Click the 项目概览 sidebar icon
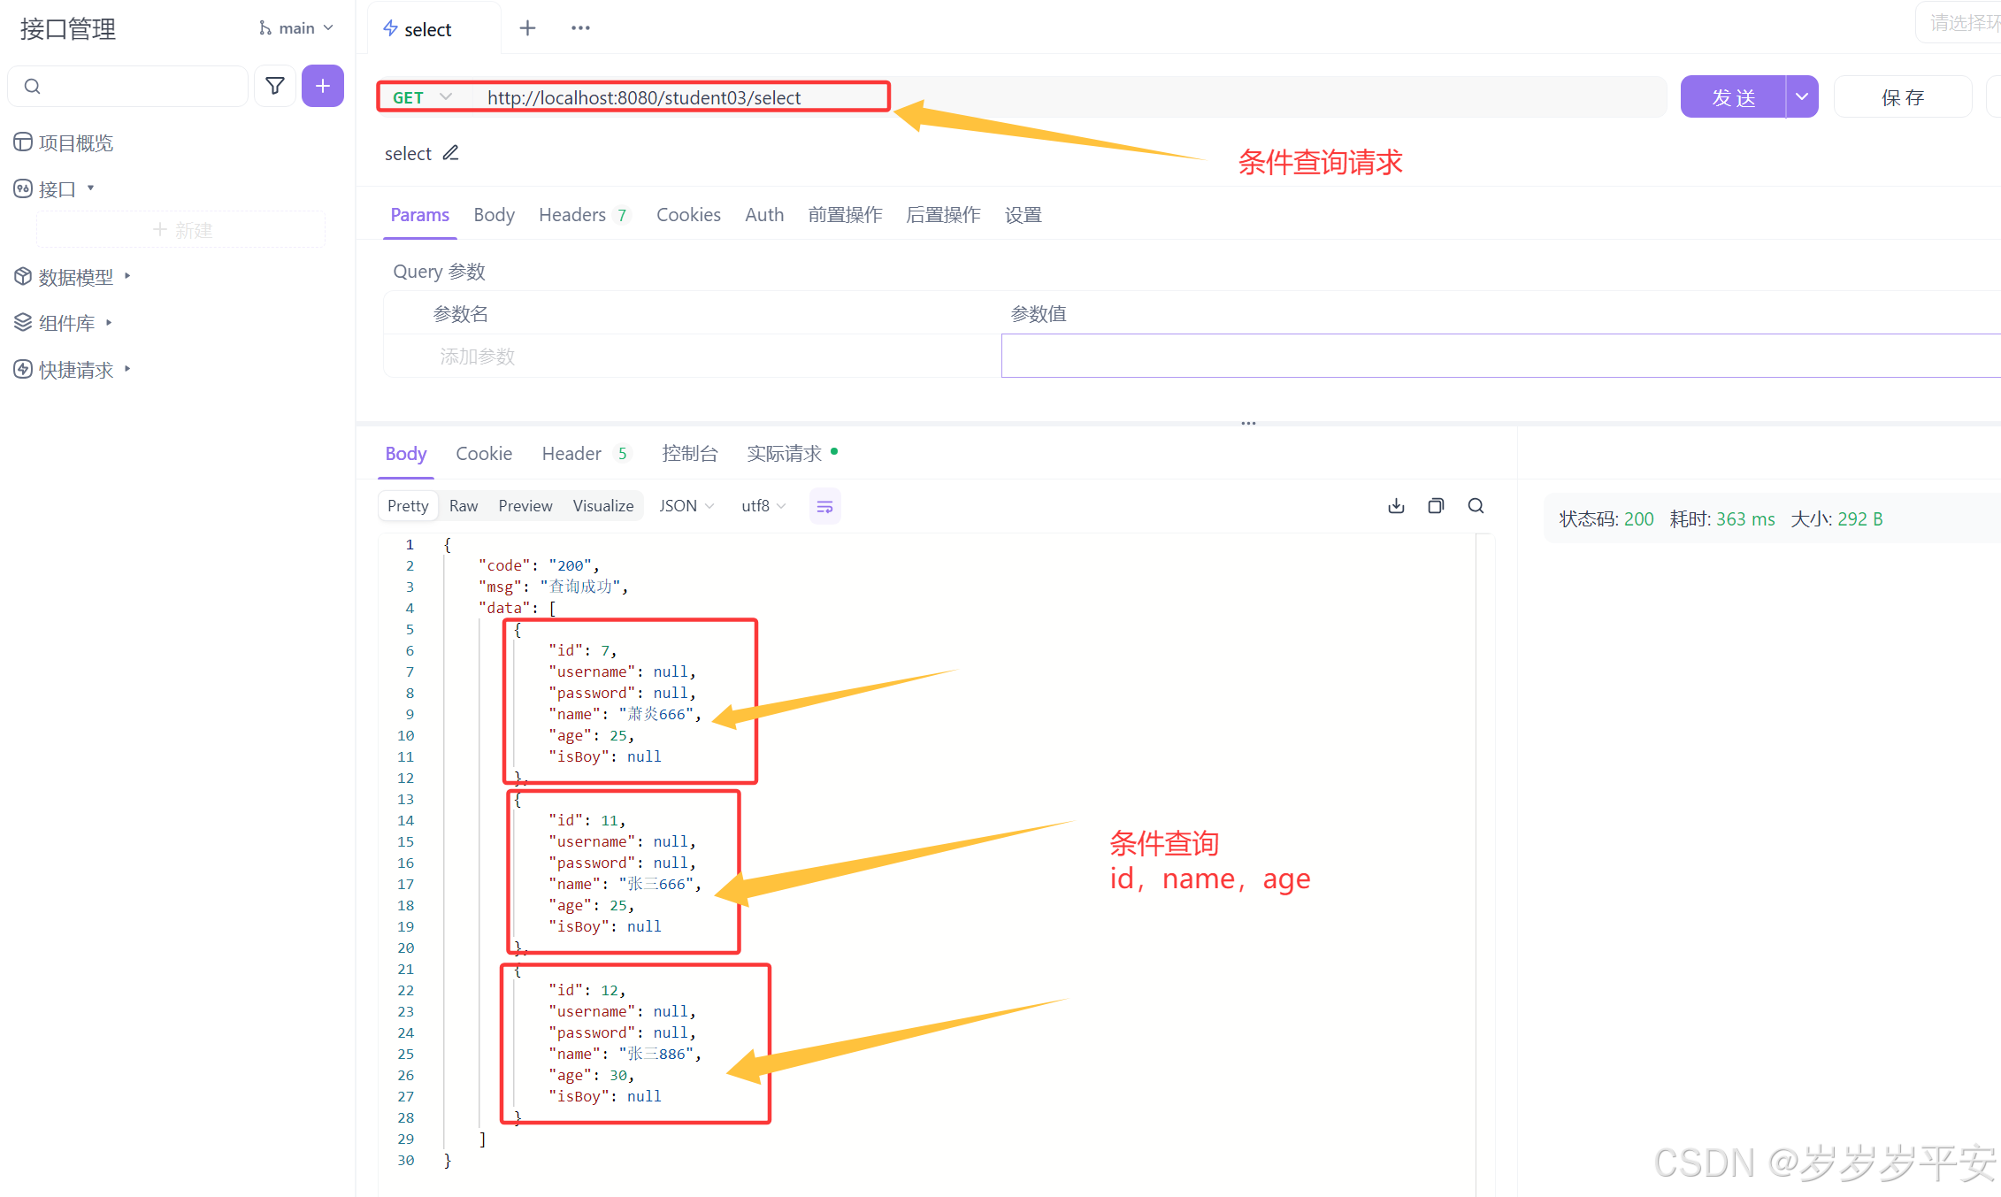Image resolution: width=2001 pixels, height=1197 pixels. [x=23, y=142]
